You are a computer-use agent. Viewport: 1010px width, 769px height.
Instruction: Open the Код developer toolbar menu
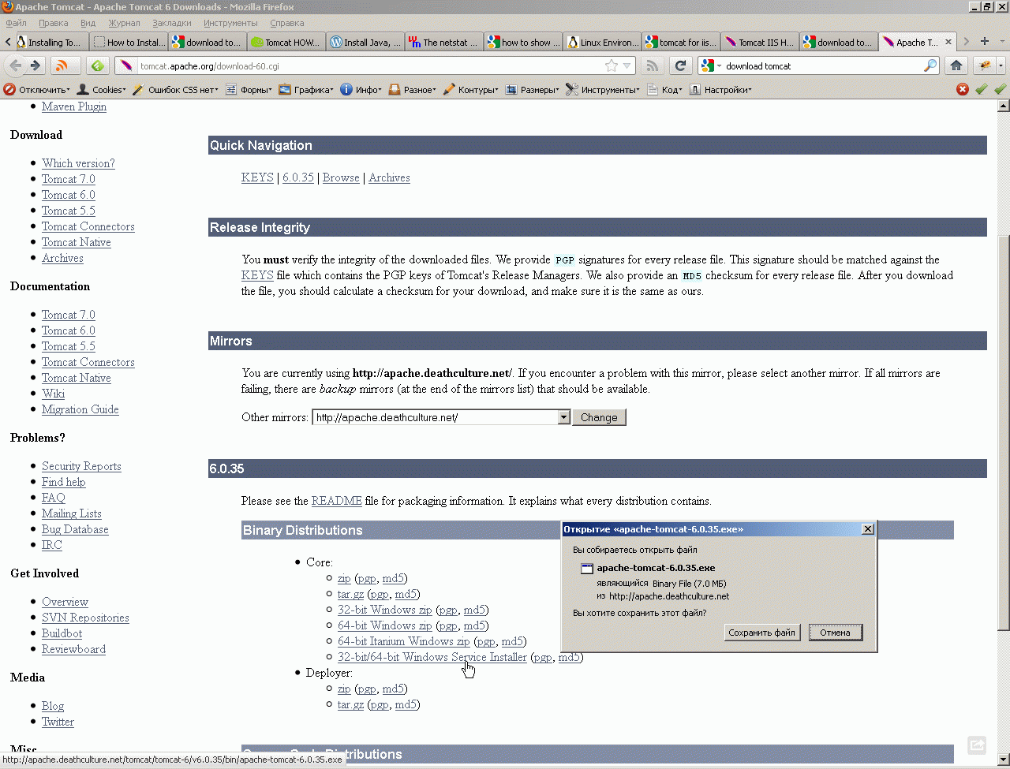click(x=664, y=90)
